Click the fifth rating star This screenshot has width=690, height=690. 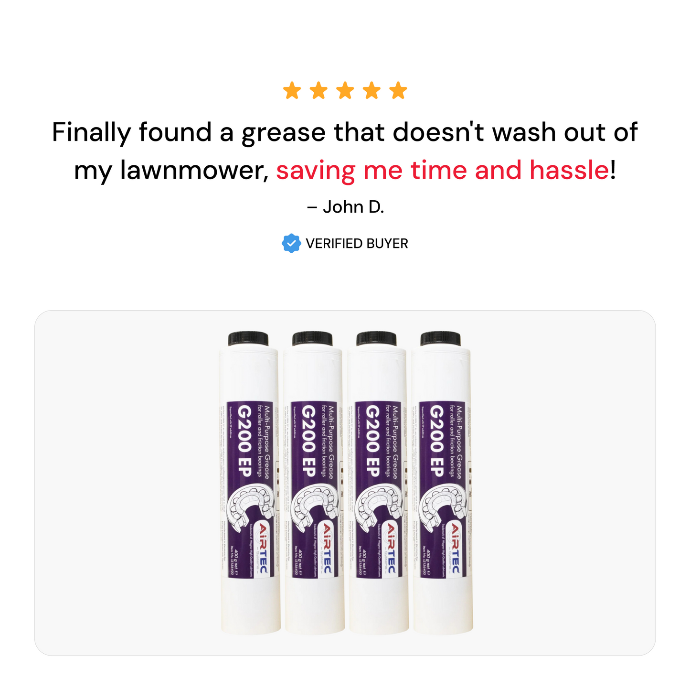pos(398,90)
